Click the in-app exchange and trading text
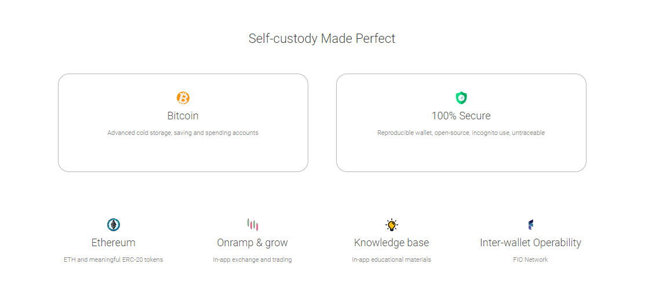645x296 pixels. tap(252, 260)
